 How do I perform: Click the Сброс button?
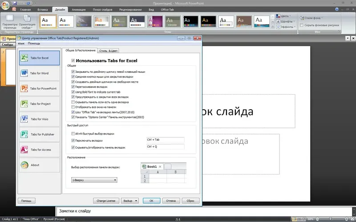190,201
